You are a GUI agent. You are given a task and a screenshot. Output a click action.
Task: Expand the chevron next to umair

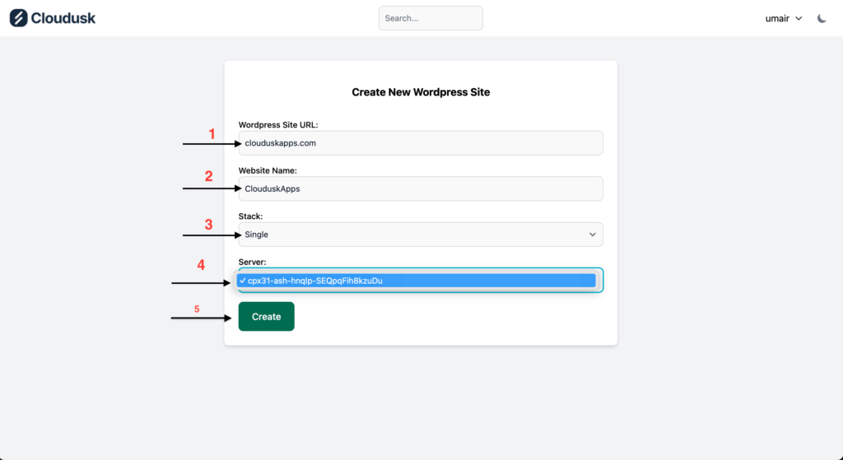point(799,18)
